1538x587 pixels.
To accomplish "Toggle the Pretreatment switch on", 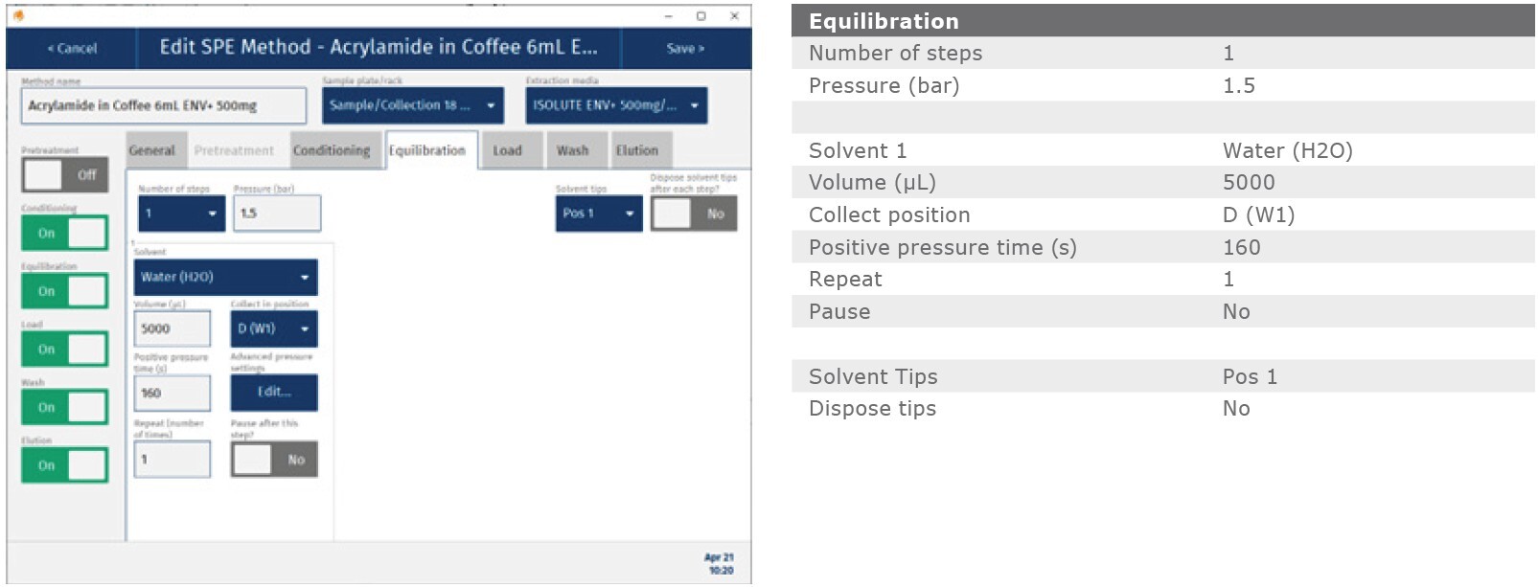I will pyautogui.click(x=64, y=175).
